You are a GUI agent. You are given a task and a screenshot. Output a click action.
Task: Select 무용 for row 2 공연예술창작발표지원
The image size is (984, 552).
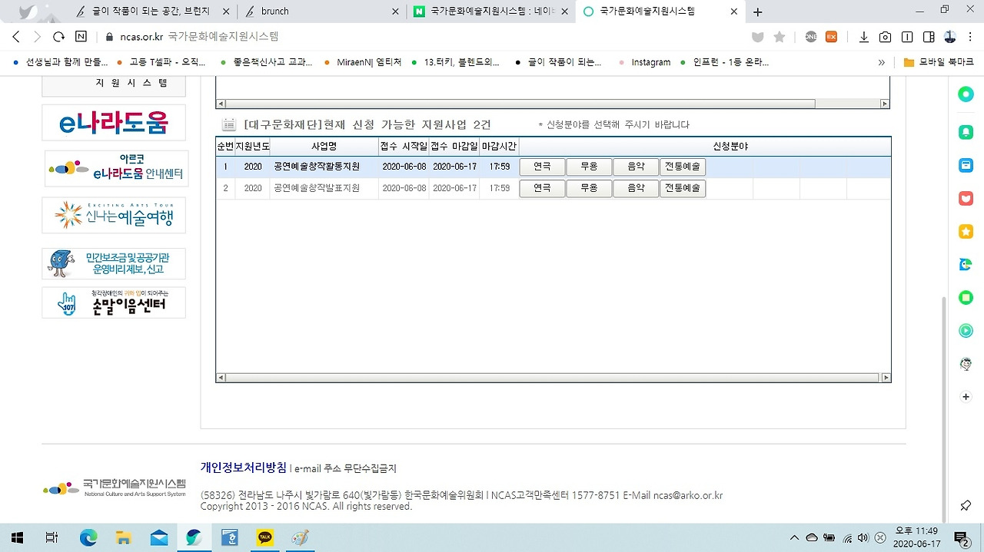tap(589, 188)
